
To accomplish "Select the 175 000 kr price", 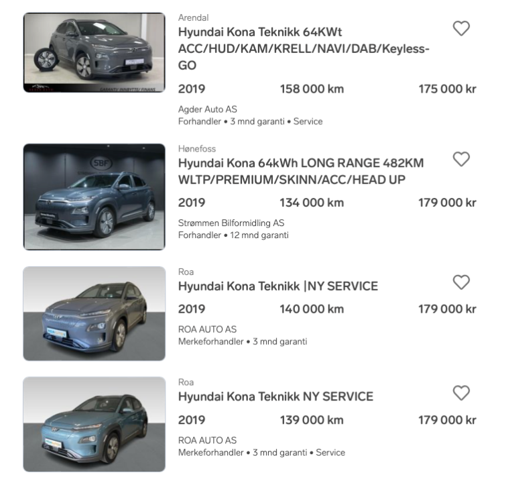I will click(447, 89).
